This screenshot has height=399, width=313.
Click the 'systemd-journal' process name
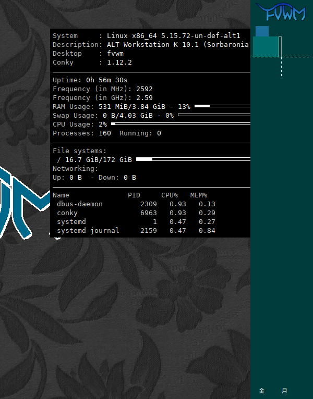[88, 231]
